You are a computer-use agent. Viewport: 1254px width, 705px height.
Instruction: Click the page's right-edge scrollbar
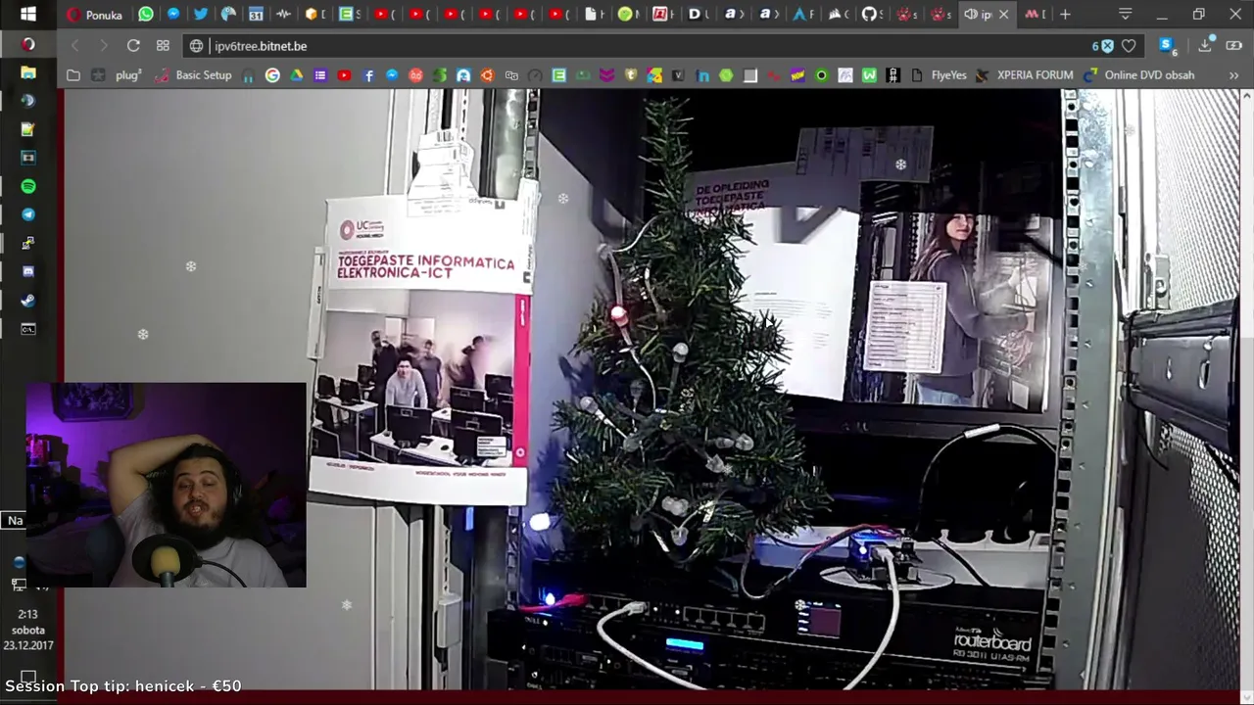click(x=1247, y=389)
